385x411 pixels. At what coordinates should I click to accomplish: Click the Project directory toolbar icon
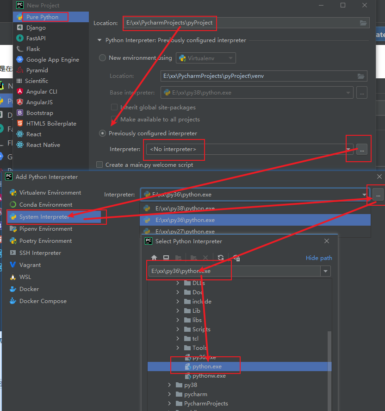point(178,258)
